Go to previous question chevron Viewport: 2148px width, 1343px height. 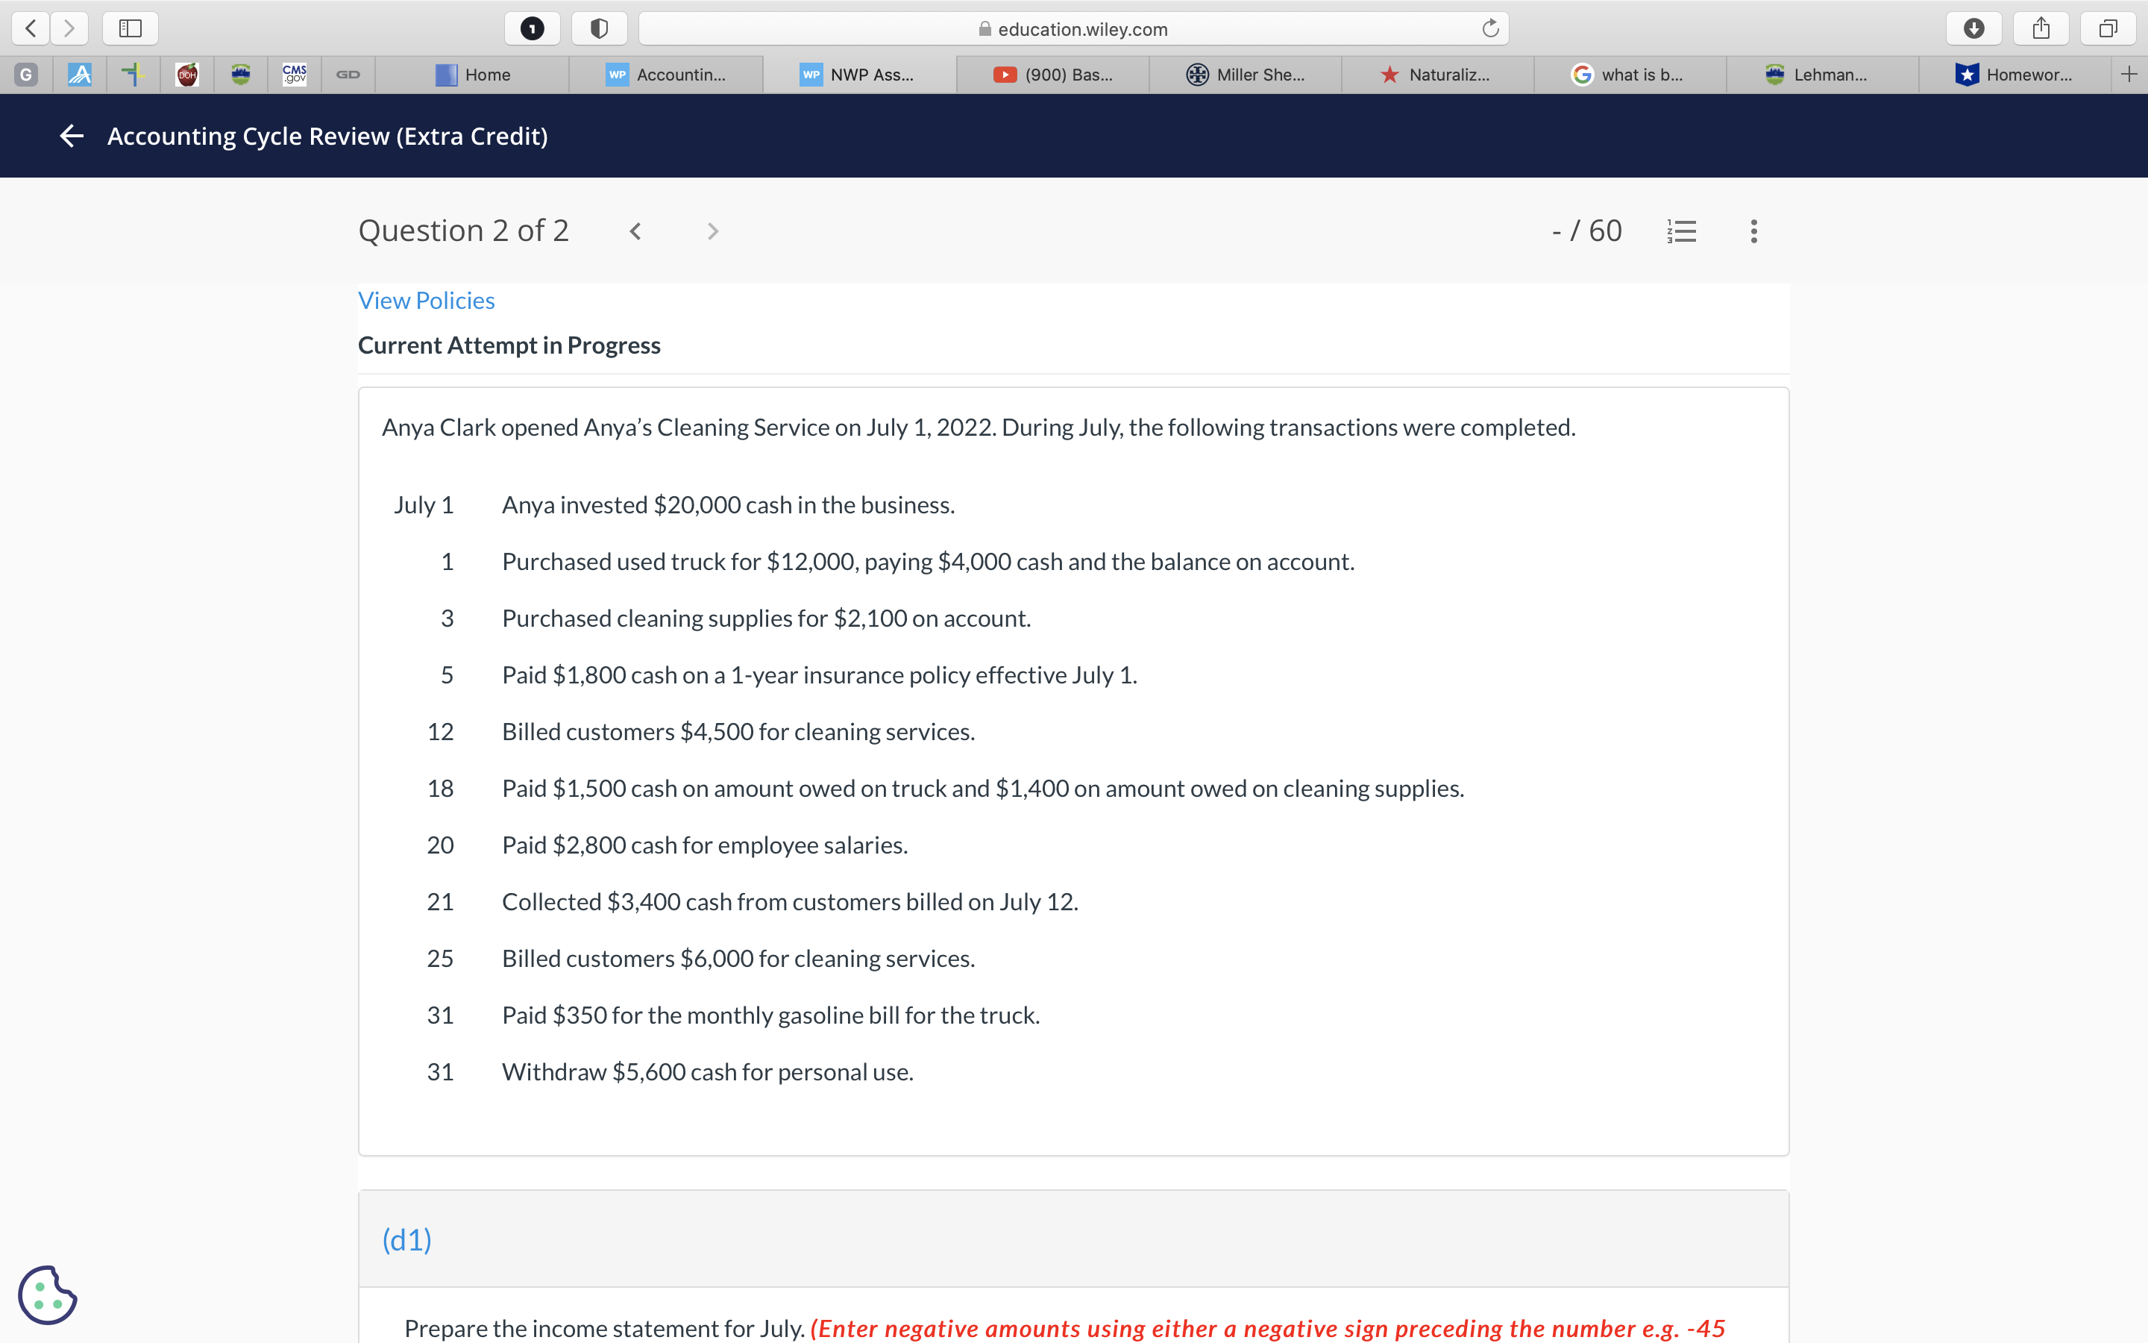click(x=635, y=231)
